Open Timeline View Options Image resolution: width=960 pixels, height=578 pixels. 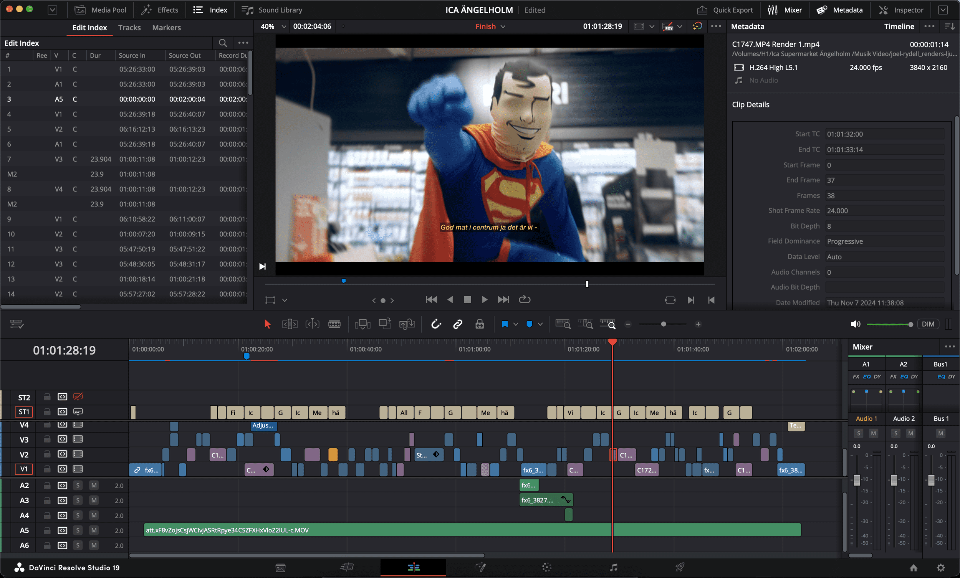[x=17, y=324]
